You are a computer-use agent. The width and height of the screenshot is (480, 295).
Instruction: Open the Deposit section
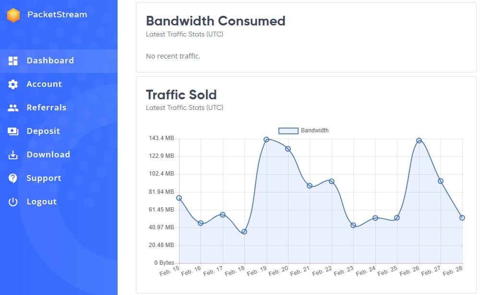59,131
